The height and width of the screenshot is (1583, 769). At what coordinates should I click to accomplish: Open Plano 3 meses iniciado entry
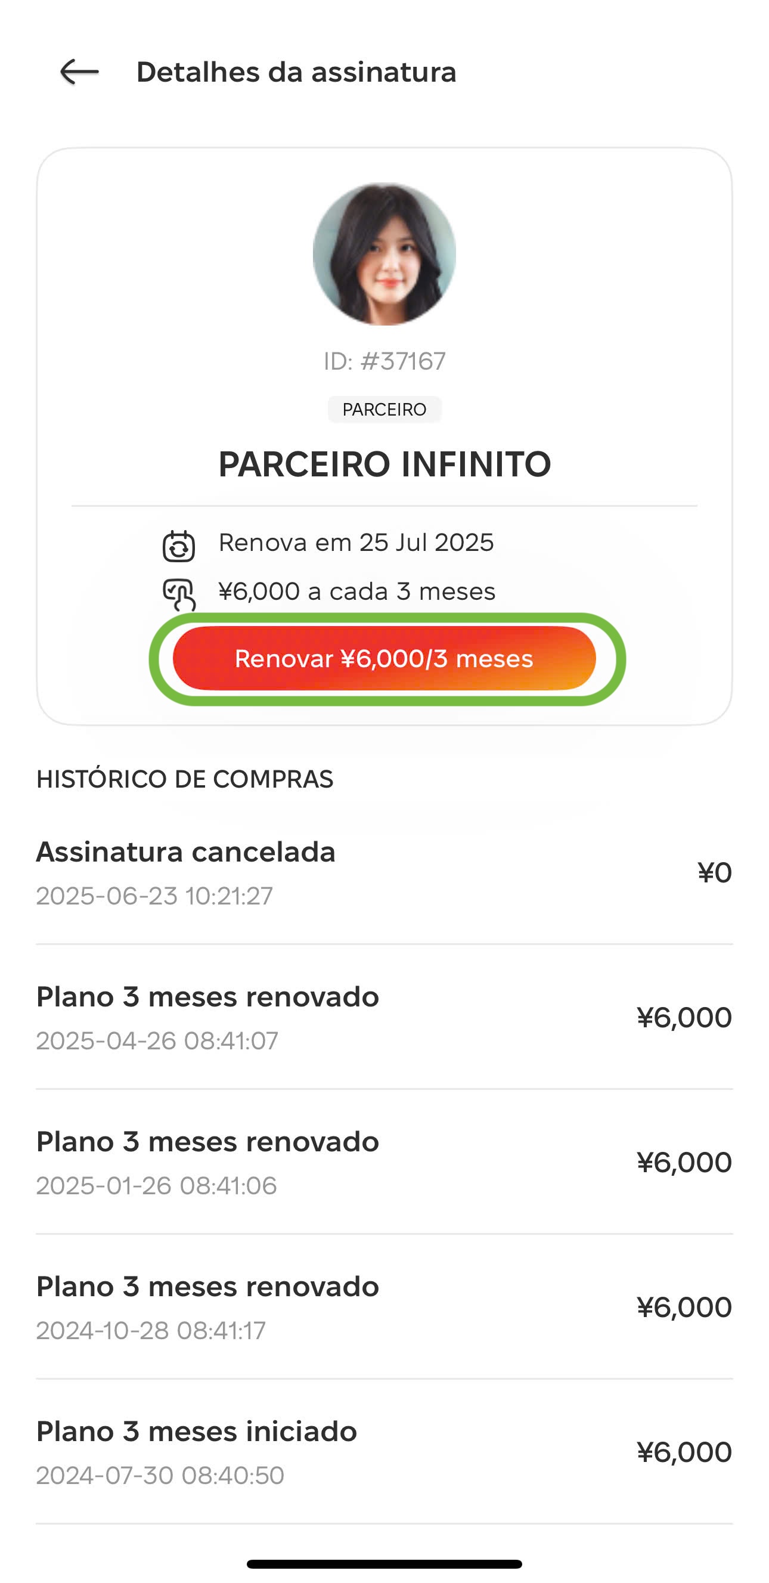click(384, 1452)
